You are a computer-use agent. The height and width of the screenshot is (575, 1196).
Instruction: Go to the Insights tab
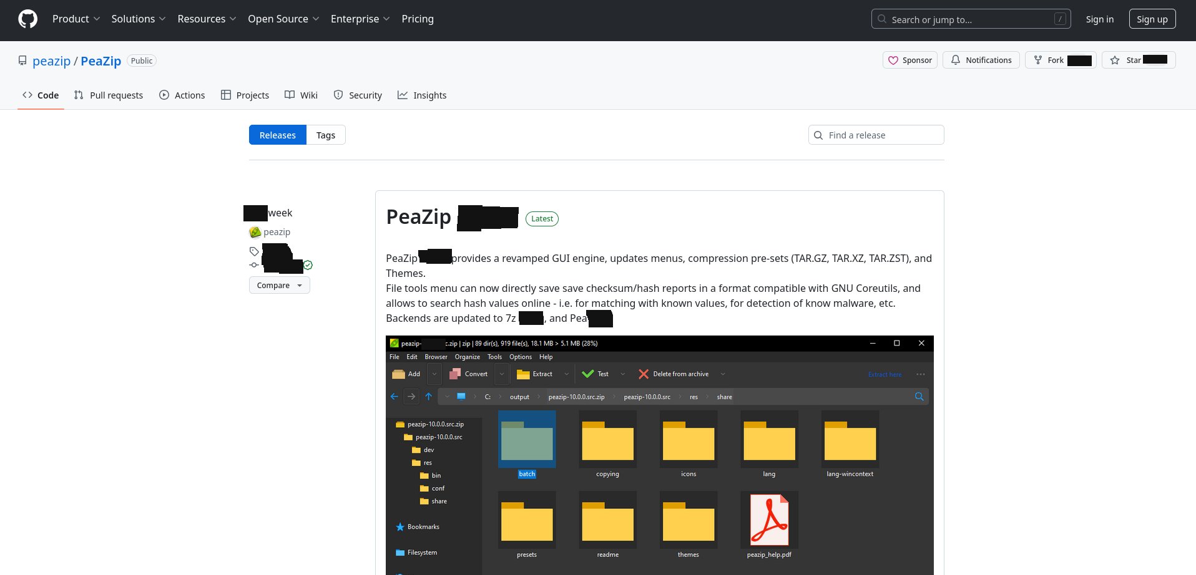(422, 95)
